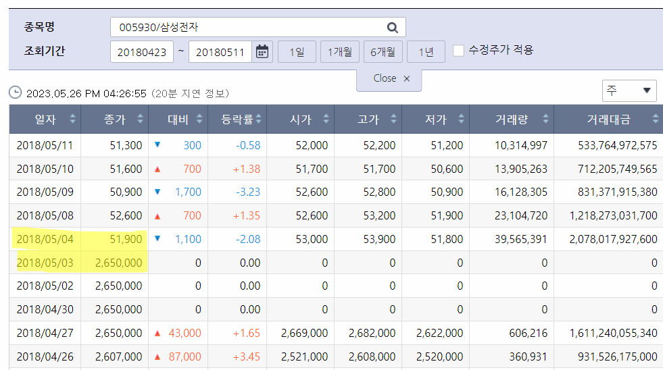Open the calendar date picker icon

[x=262, y=51]
